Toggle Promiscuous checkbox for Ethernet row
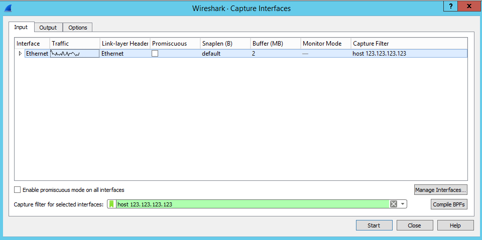This screenshot has width=482, height=240. (x=155, y=54)
